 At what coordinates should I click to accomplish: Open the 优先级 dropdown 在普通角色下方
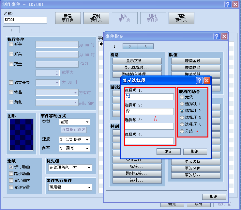(70, 168)
